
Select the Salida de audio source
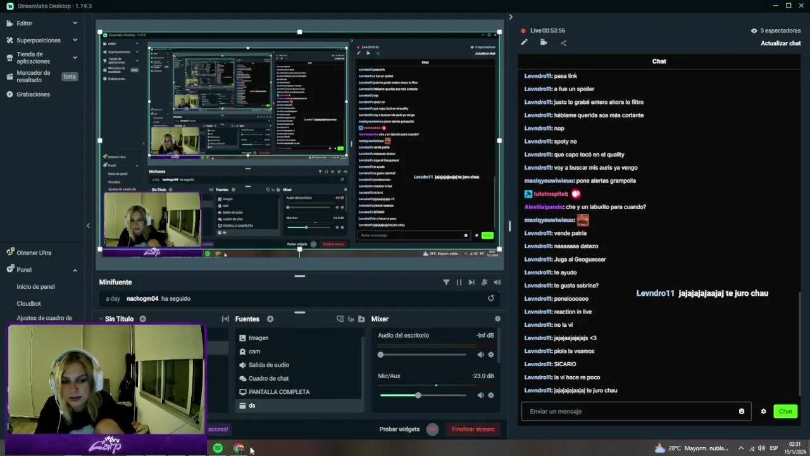click(299, 365)
